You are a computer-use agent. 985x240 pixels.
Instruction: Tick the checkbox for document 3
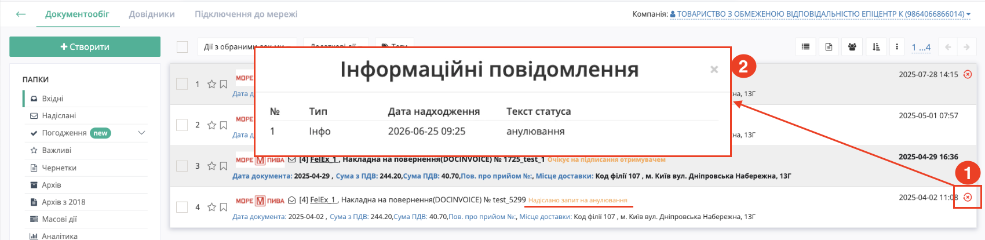point(182,166)
